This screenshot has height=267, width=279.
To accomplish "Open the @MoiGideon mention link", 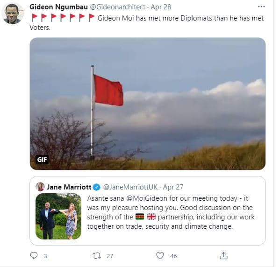I will 147,198.
